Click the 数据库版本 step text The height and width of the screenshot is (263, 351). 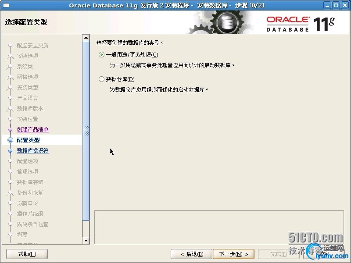(30, 108)
